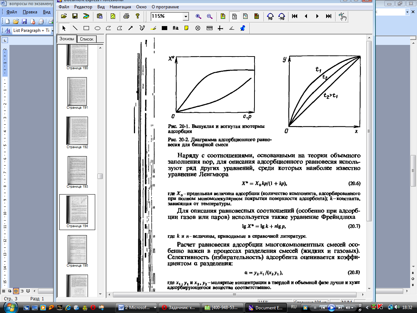Click the blue pushpin tool

pyautogui.click(x=243, y=28)
